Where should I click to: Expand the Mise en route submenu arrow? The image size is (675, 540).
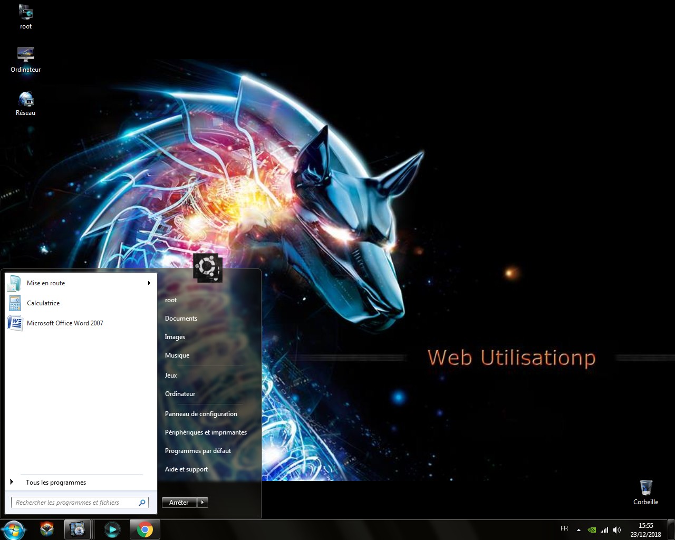pos(149,283)
